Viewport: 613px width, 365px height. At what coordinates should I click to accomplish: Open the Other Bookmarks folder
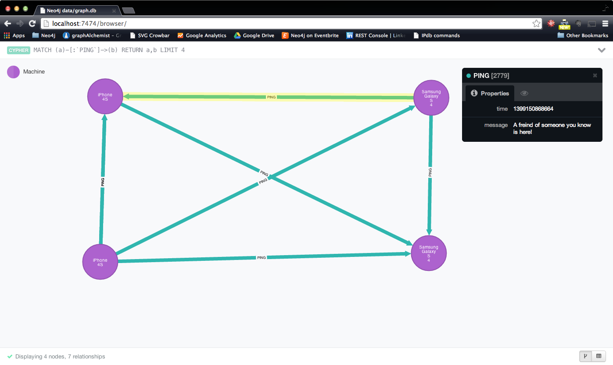click(583, 35)
